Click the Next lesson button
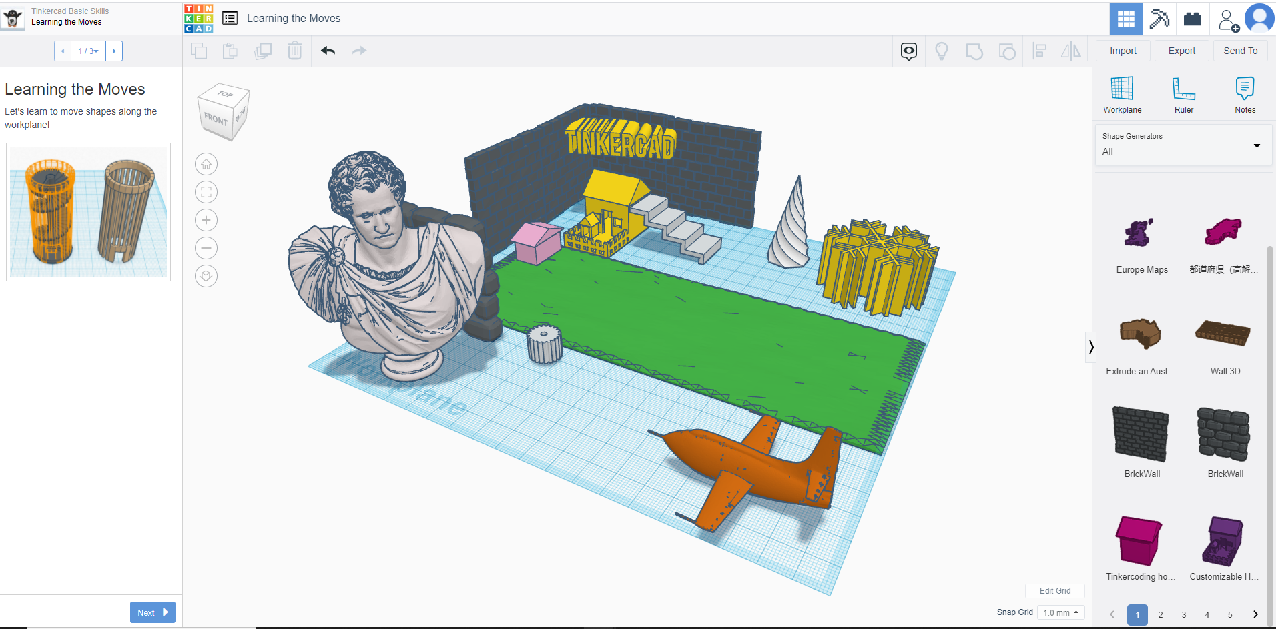This screenshot has height=629, width=1276. (153, 612)
